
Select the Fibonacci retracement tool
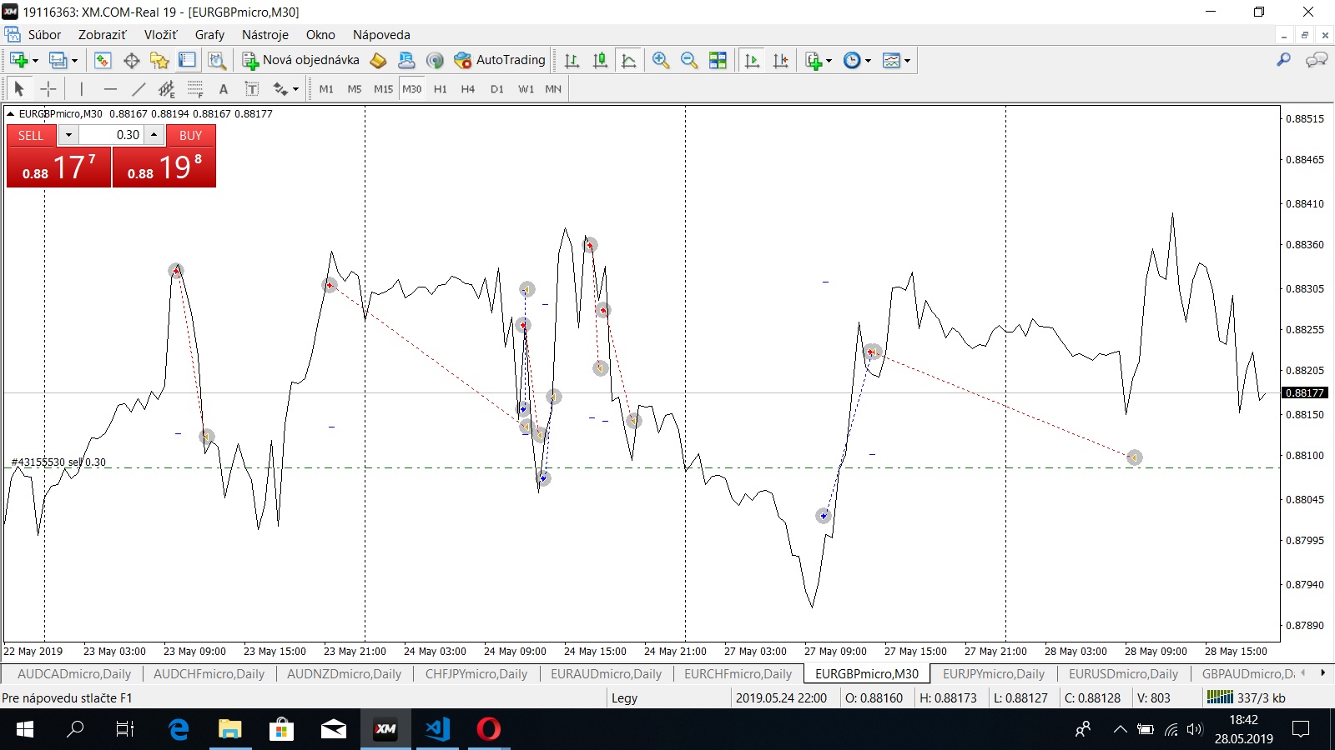pos(195,88)
